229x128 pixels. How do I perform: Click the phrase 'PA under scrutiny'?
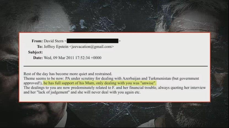80,78
